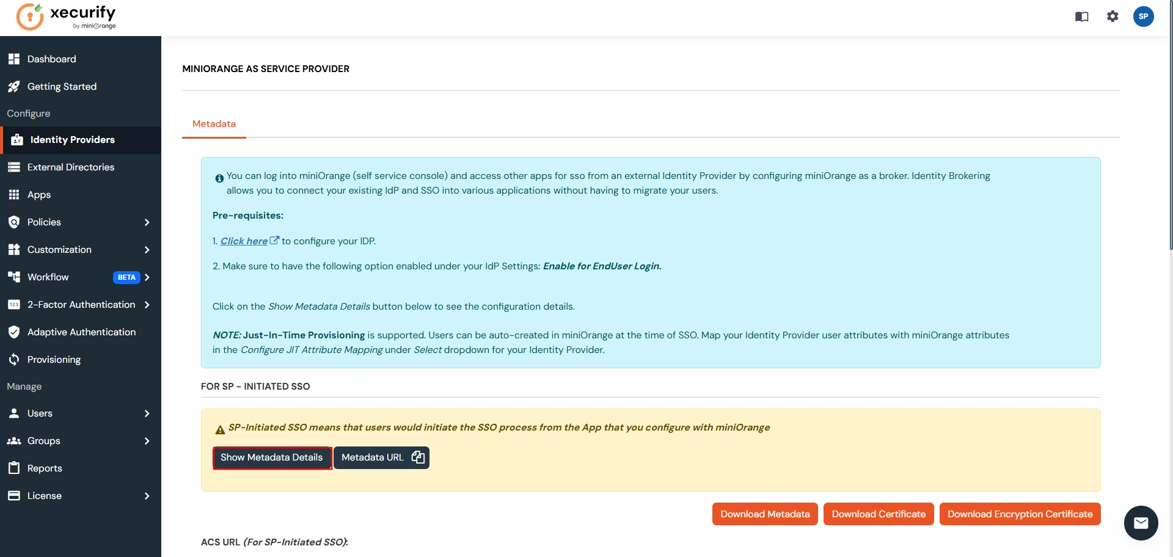The image size is (1173, 557).
Task: Click Download Metadata button
Action: 765,514
